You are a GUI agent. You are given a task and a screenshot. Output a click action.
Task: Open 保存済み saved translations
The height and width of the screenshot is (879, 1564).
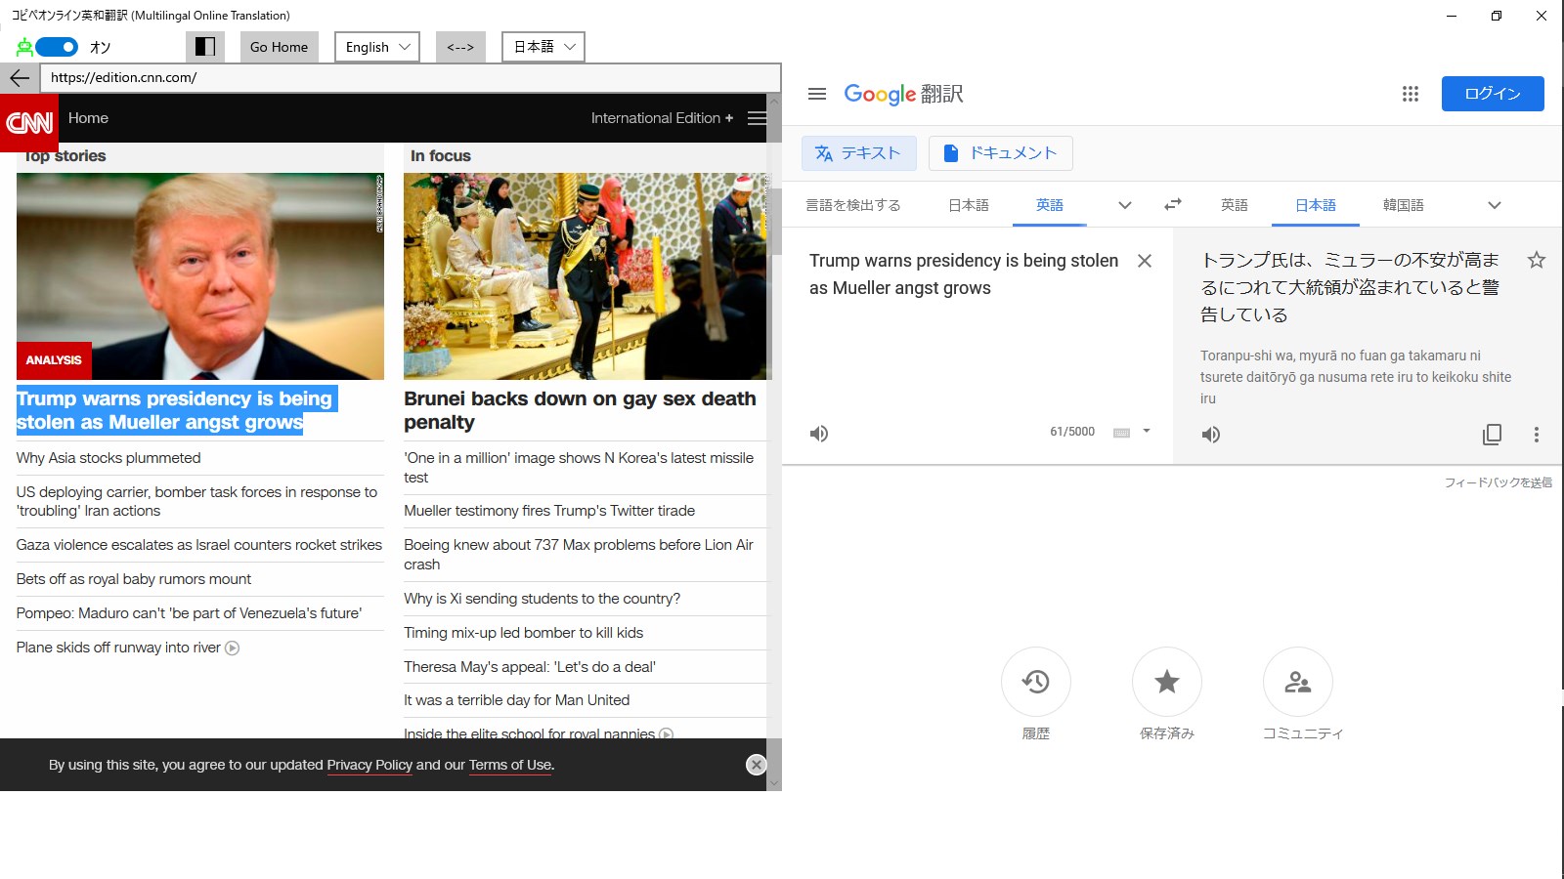pyautogui.click(x=1167, y=682)
